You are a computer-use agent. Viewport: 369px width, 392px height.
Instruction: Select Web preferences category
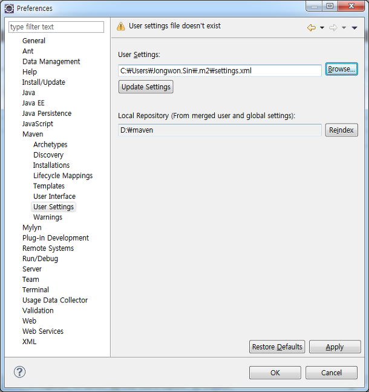click(x=29, y=321)
